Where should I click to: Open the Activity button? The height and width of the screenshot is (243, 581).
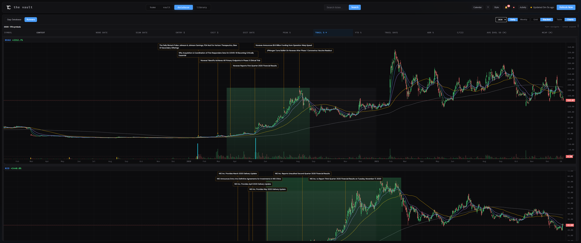click(523, 7)
